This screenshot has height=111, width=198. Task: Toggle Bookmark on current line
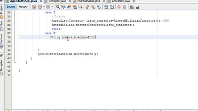click(99, 7)
